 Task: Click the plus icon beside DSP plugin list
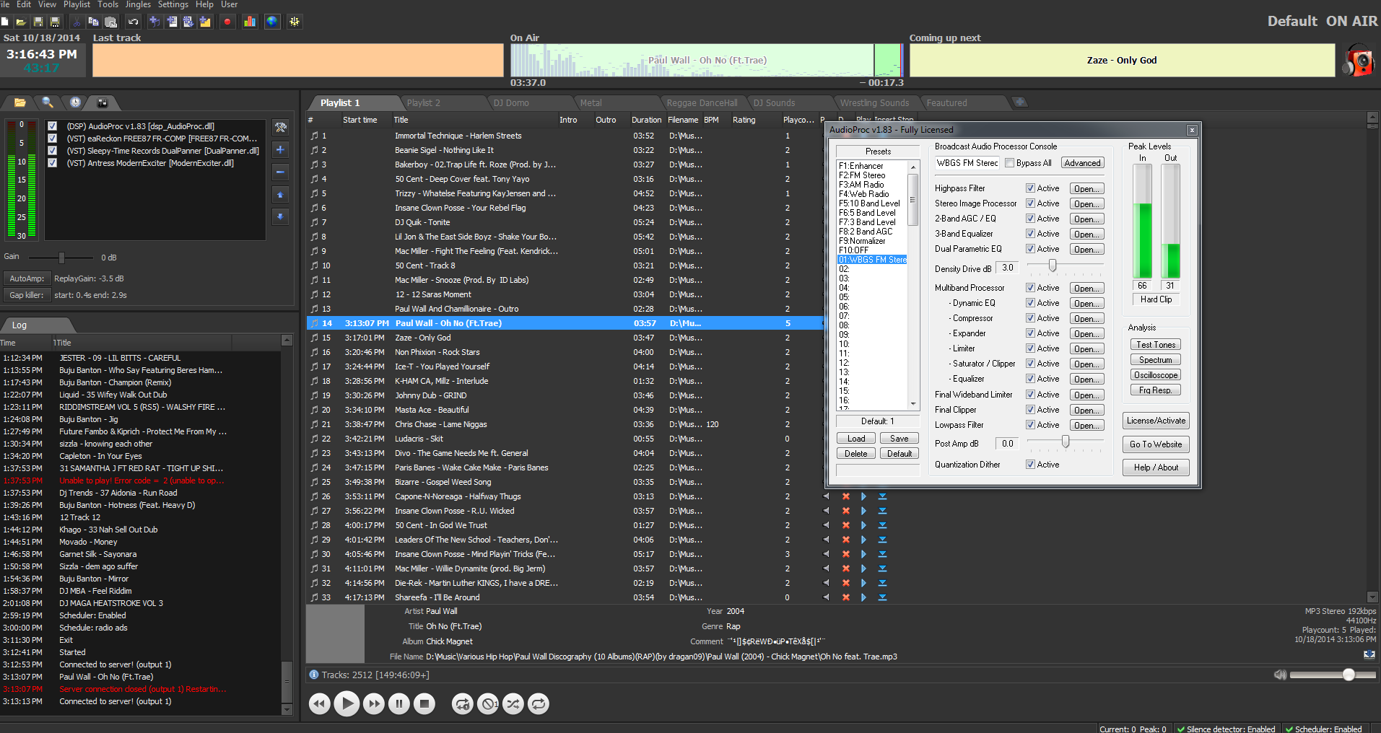281,150
